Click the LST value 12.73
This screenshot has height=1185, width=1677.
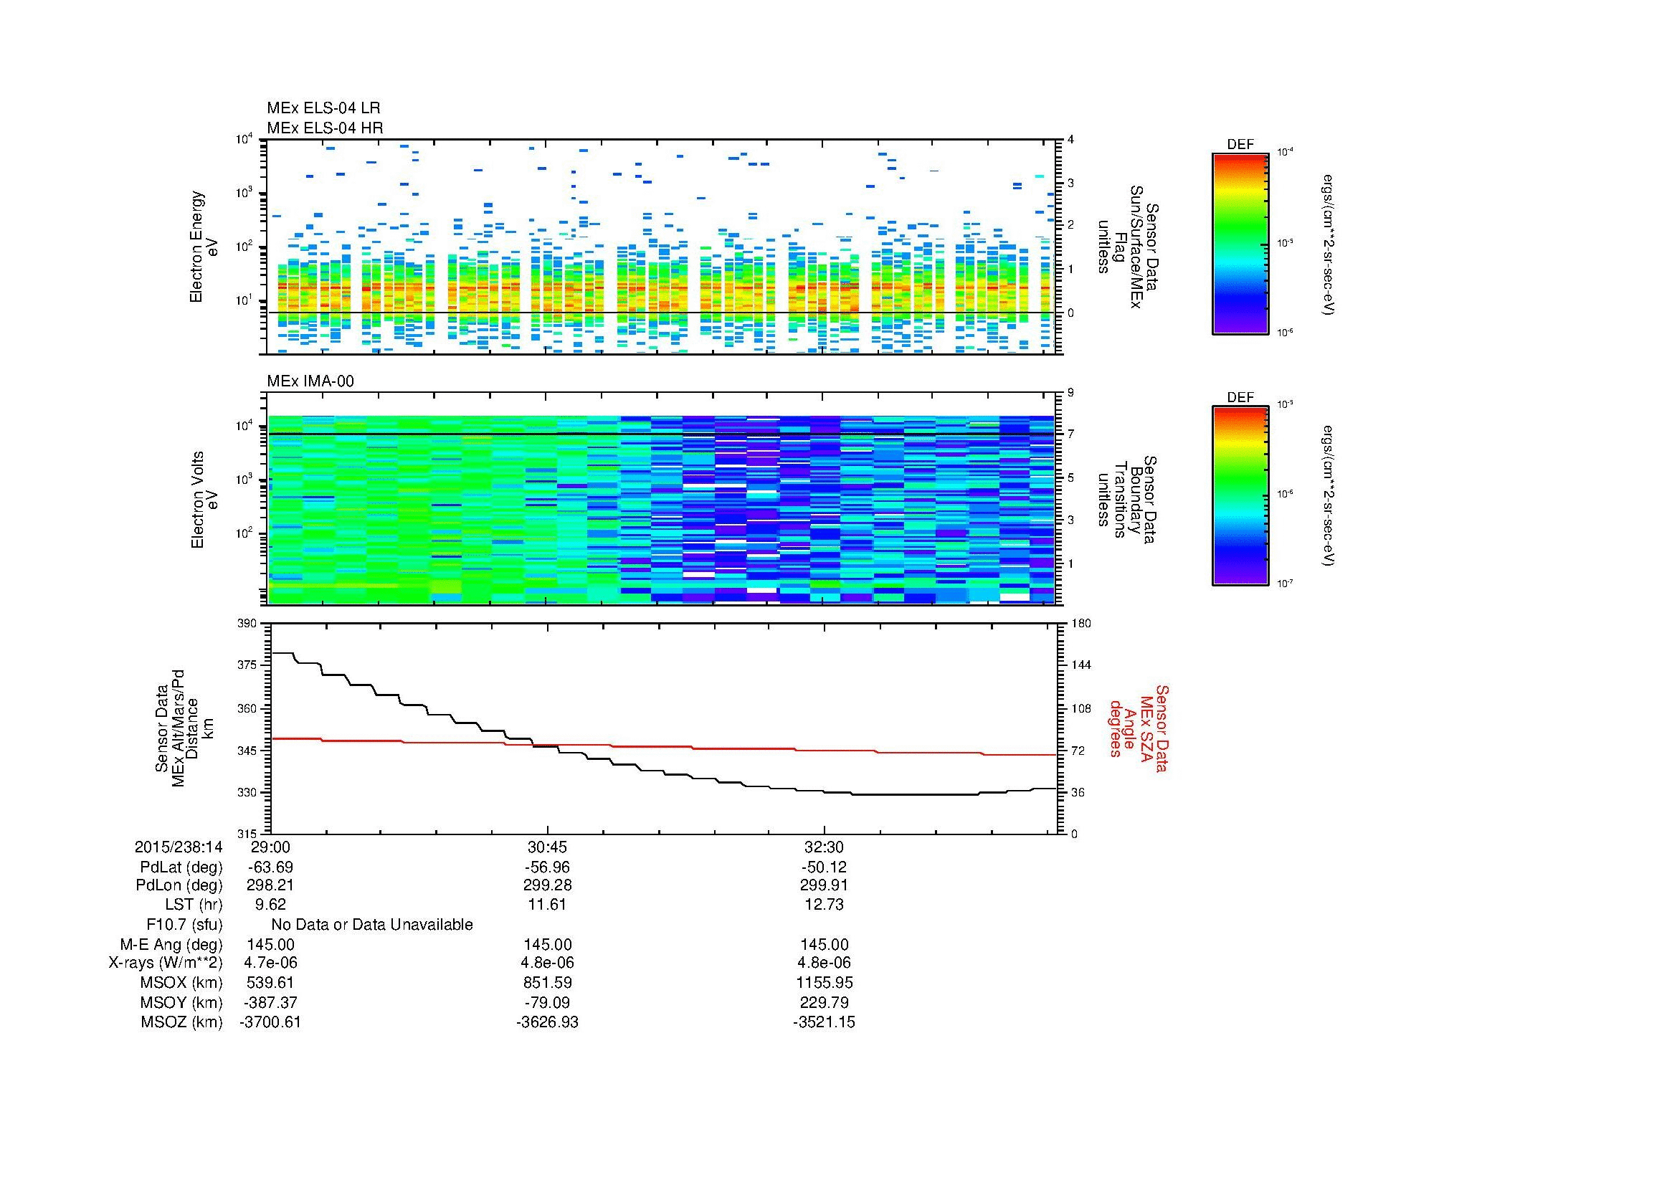click(824, 905)
